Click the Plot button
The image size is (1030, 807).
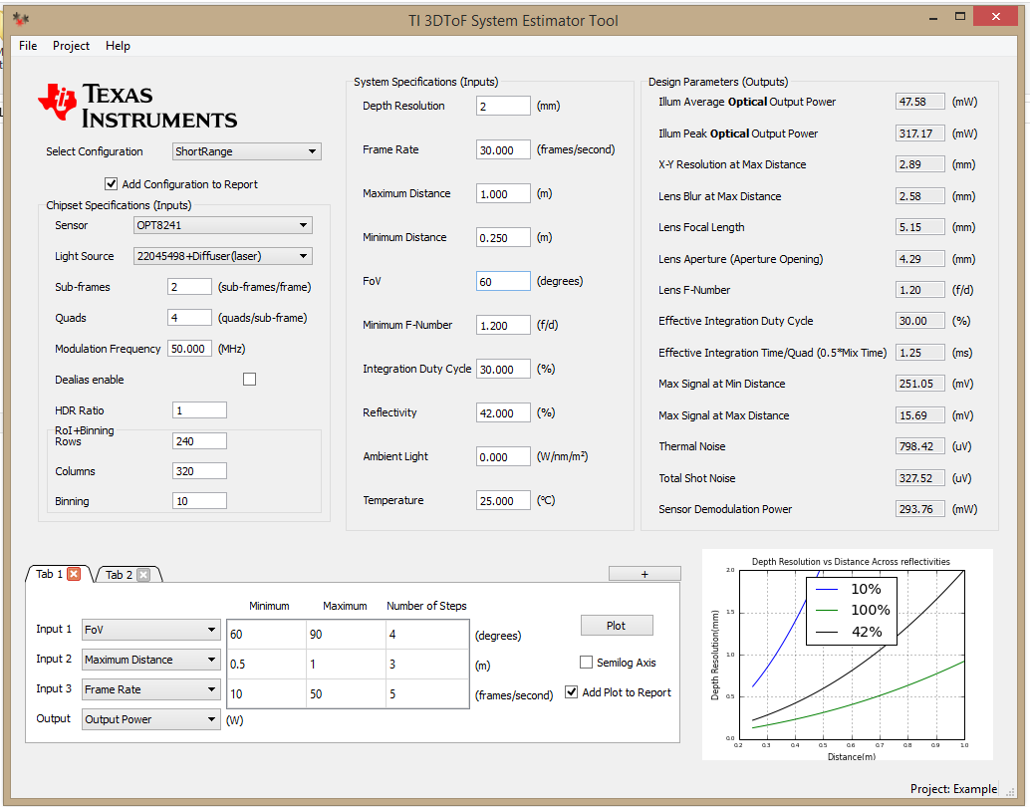[x=617, y=626]
